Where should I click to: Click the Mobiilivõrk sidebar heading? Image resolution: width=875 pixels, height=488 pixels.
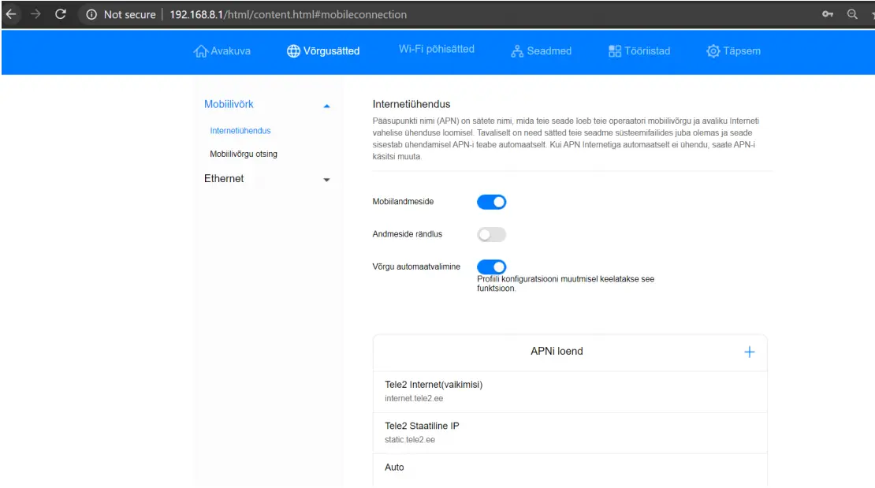coord(229,104)
